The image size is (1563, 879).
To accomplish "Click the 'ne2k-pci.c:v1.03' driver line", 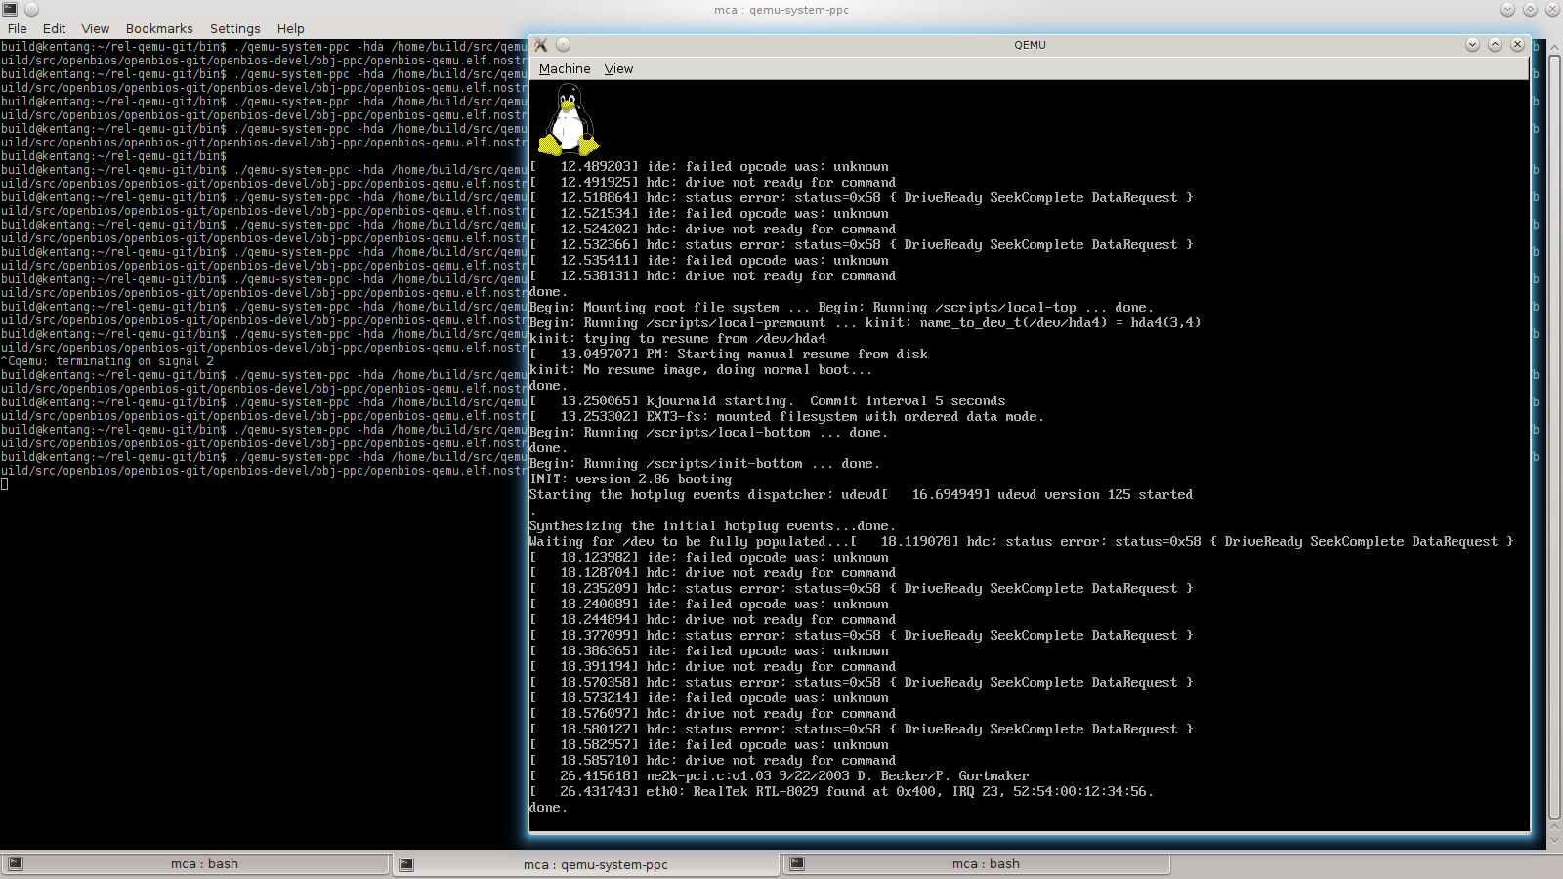I will pos(779,776).
